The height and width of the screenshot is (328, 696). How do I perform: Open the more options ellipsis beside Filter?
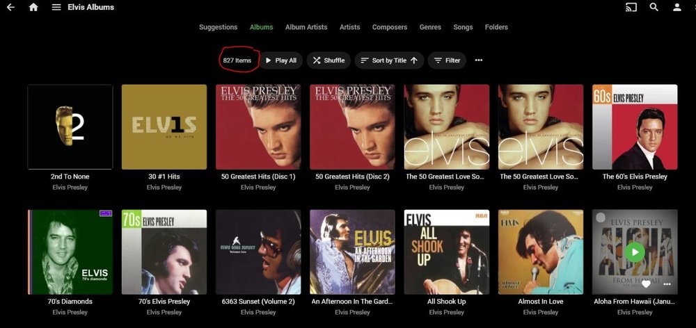coord(479,60)
